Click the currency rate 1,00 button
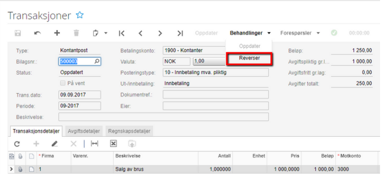Image resolution: width=382 pixels, height=177 pixels. point(209,62)
